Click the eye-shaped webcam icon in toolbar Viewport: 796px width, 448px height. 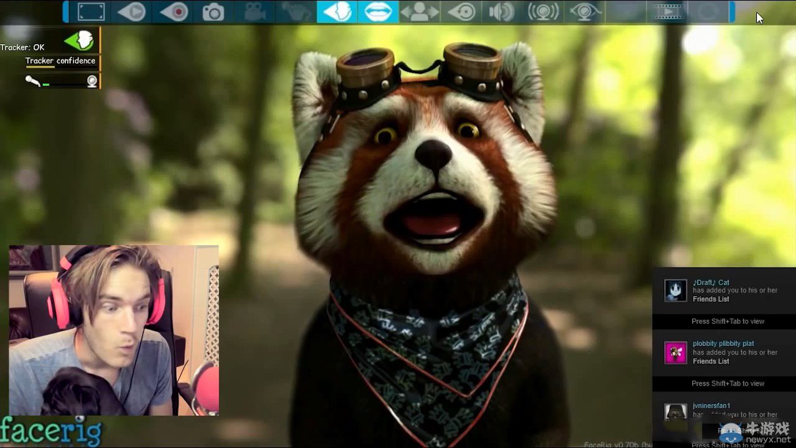(x=585, y=12)
